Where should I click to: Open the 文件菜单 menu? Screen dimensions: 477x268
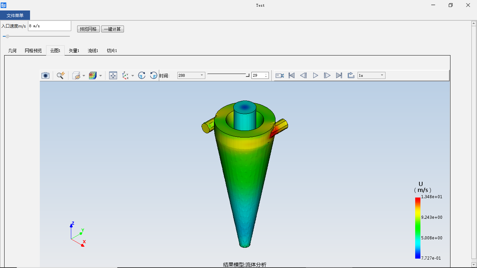15,15
